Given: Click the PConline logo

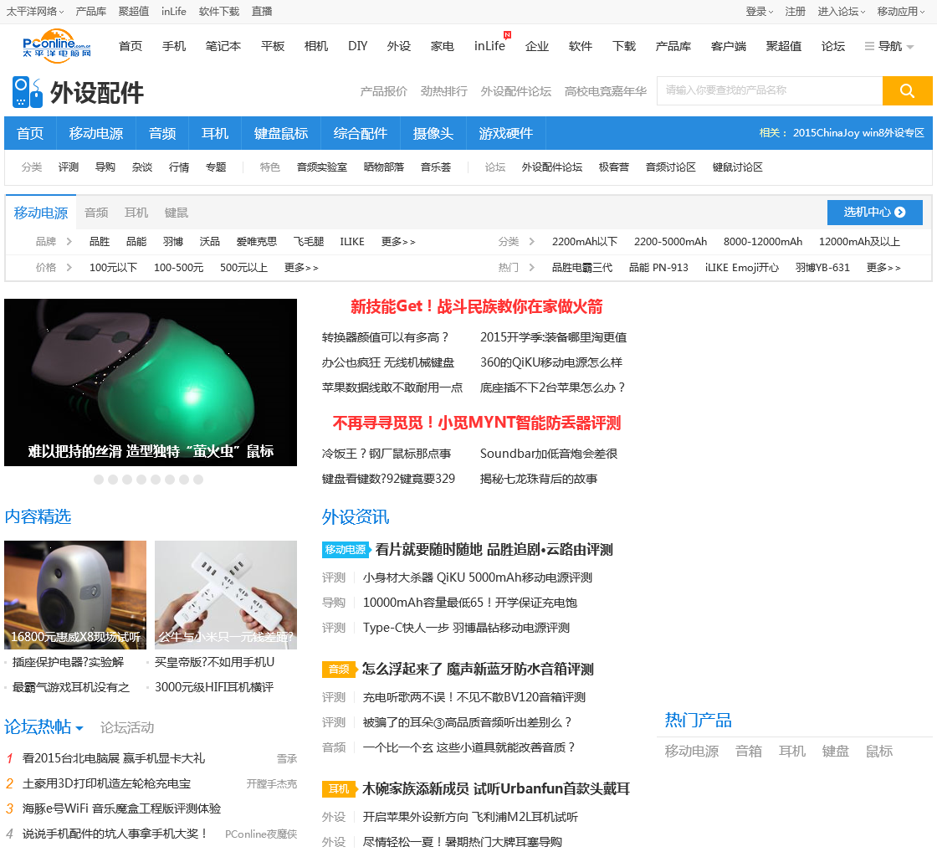Looking at the screenshot, I should (57, 46).
